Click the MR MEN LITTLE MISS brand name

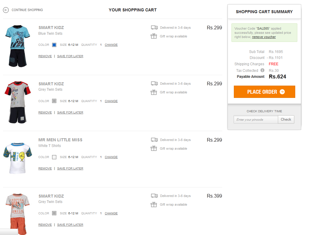60,140
